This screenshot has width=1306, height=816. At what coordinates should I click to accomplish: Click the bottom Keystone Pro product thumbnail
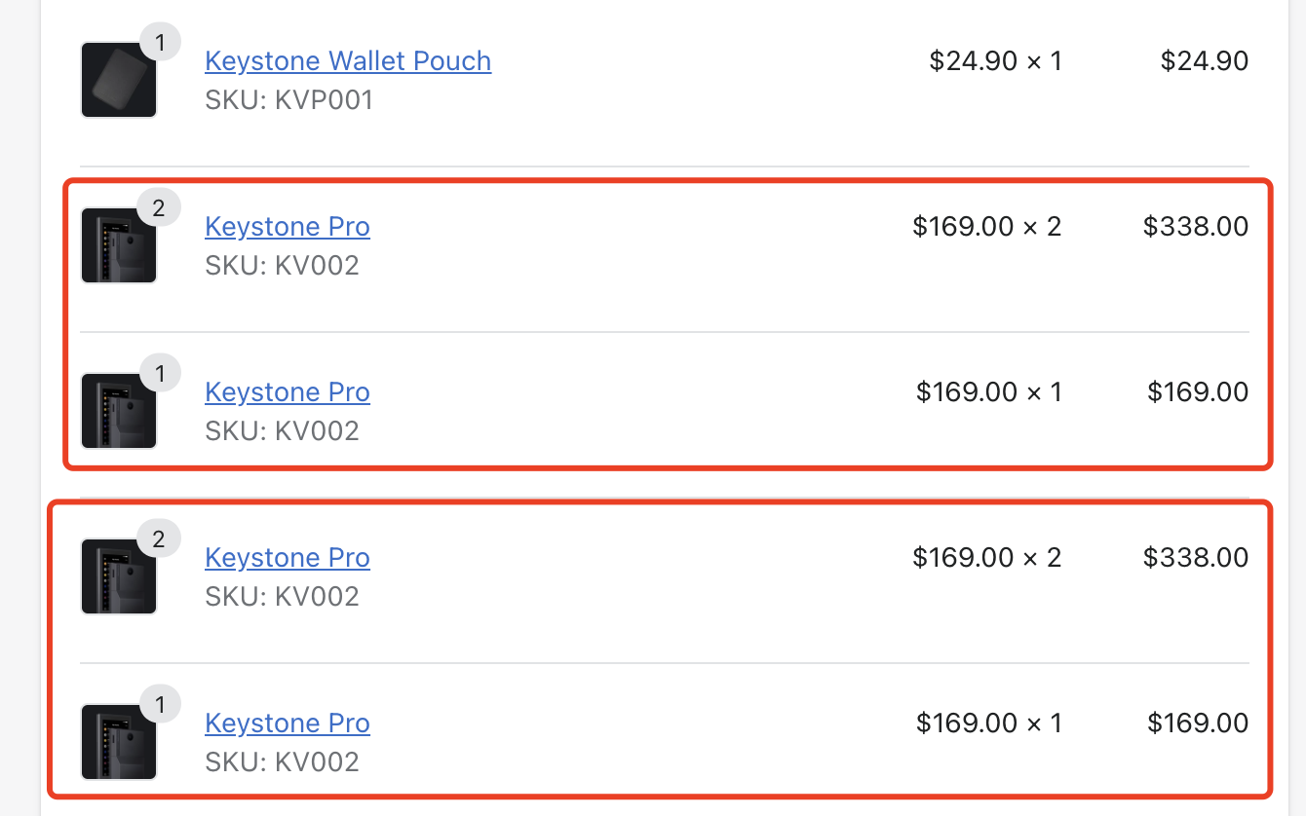click(x=118, y=742)
